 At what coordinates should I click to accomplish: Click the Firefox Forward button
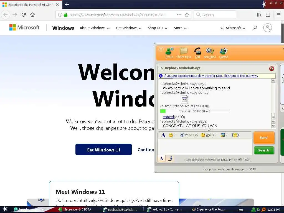pos(15,15)
